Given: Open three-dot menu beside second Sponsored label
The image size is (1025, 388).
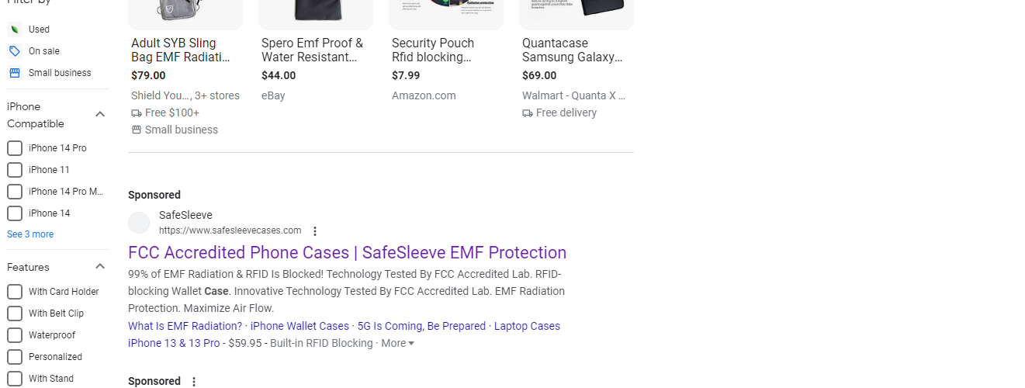Looking at the screenshot, I should pyautogui.click(x=194, y=382).
